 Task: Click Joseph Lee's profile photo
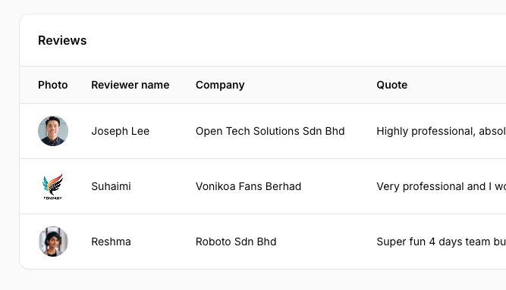(53, 131)
